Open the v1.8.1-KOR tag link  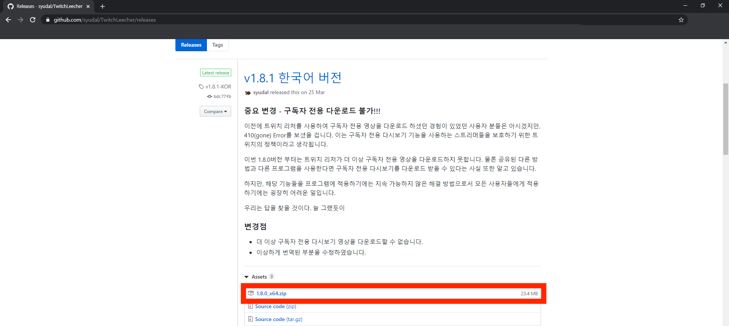click(x=218, y=87)
